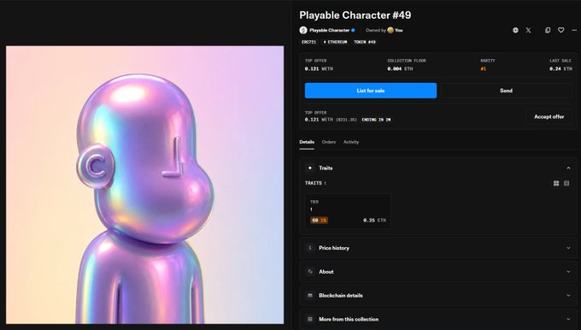Expand the Price history section chevron
The width and height of the screenshot is (581, 330).
pyautogui.click(x=568, y=248)
